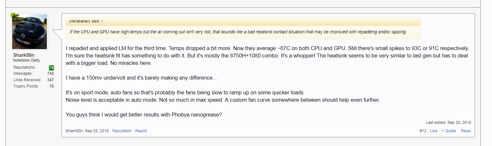Click the green online indicator on avatar

[13, 15]
